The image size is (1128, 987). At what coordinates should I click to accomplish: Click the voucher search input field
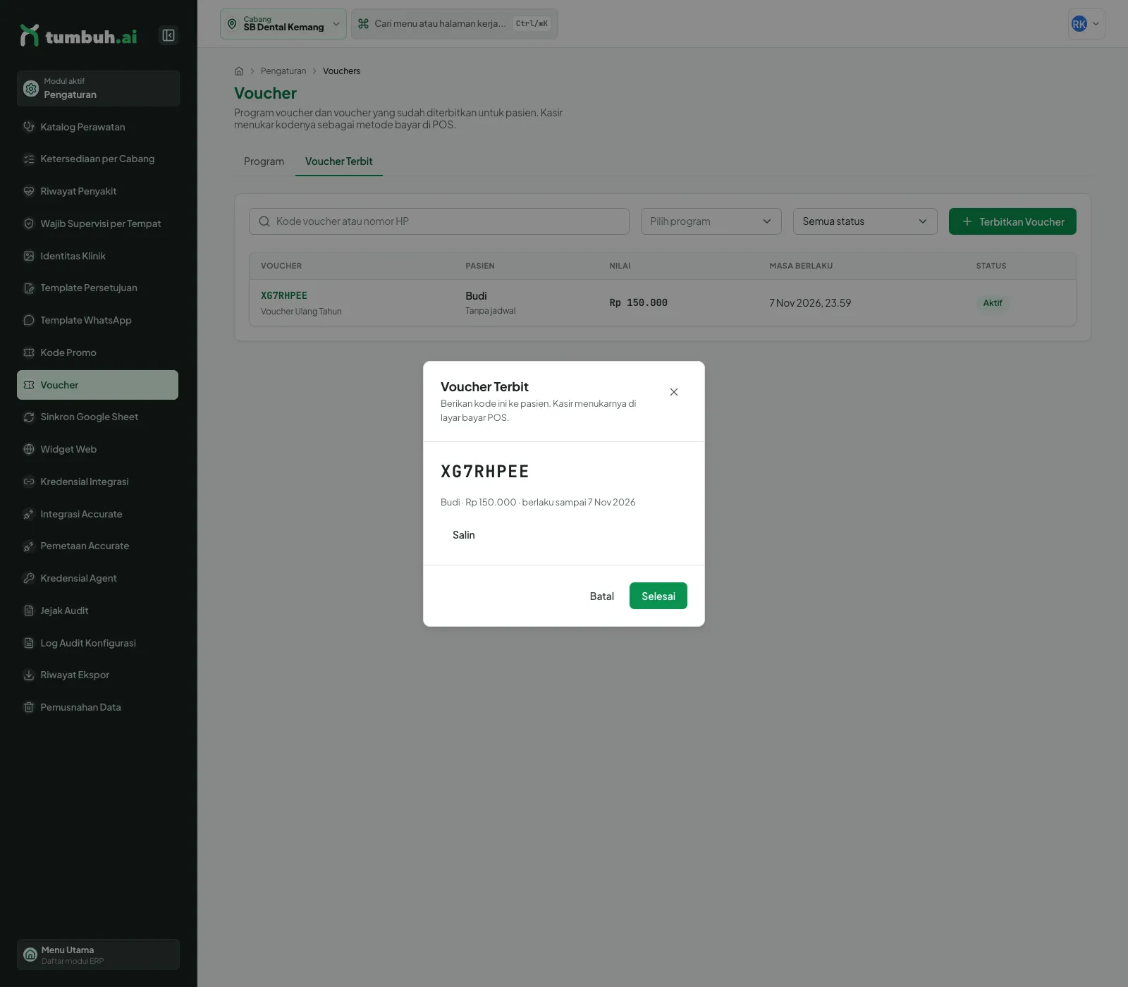click(x=439, y=221)
